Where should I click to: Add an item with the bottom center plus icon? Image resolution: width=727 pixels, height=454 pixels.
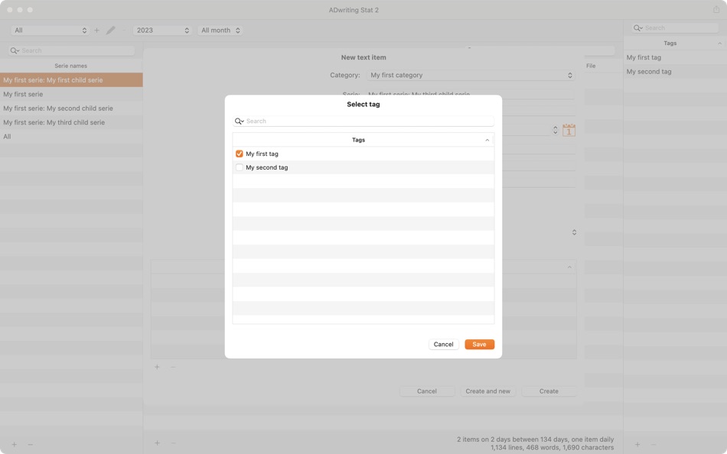[x=157, y=443]
